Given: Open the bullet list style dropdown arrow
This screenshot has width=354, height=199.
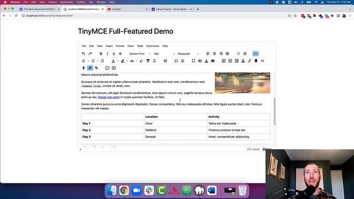Looking at the screenshot, I should click(88, 61).
